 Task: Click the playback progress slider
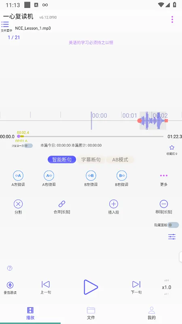tap(91, 136)
